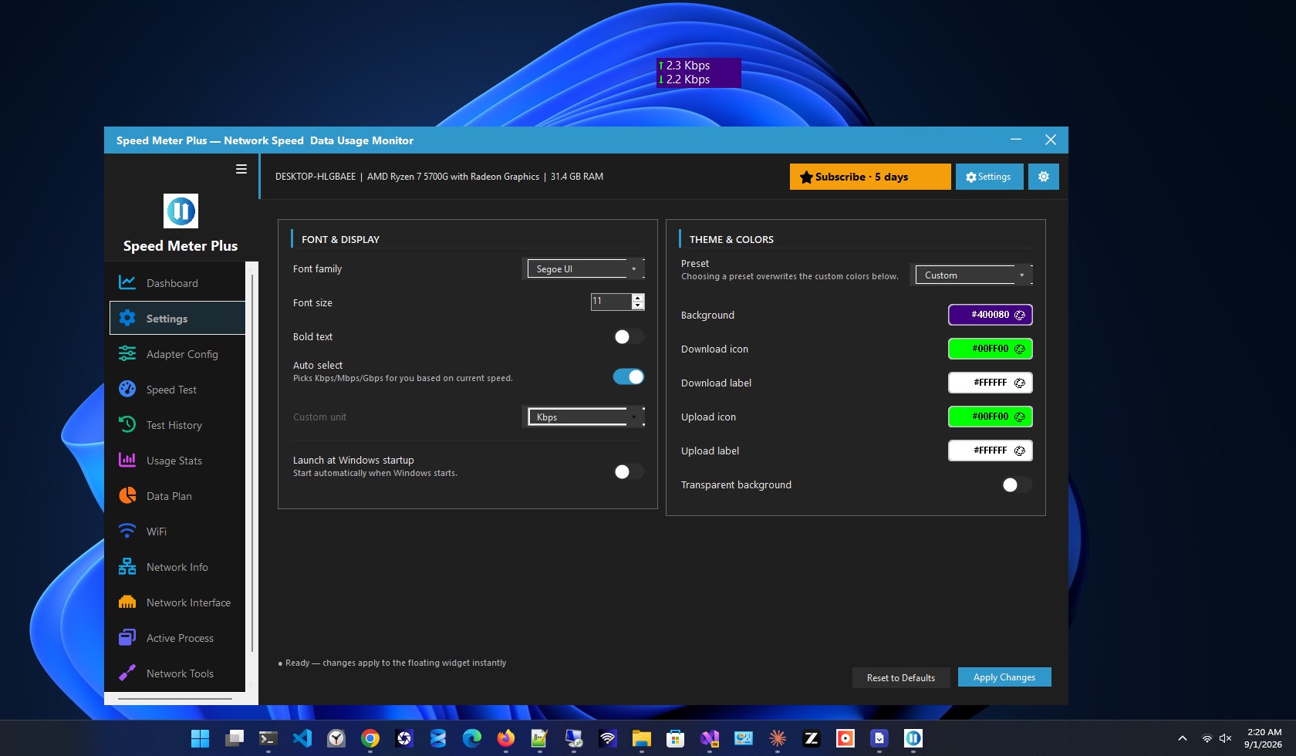Open the Font family dropdown

click(586, 268)
